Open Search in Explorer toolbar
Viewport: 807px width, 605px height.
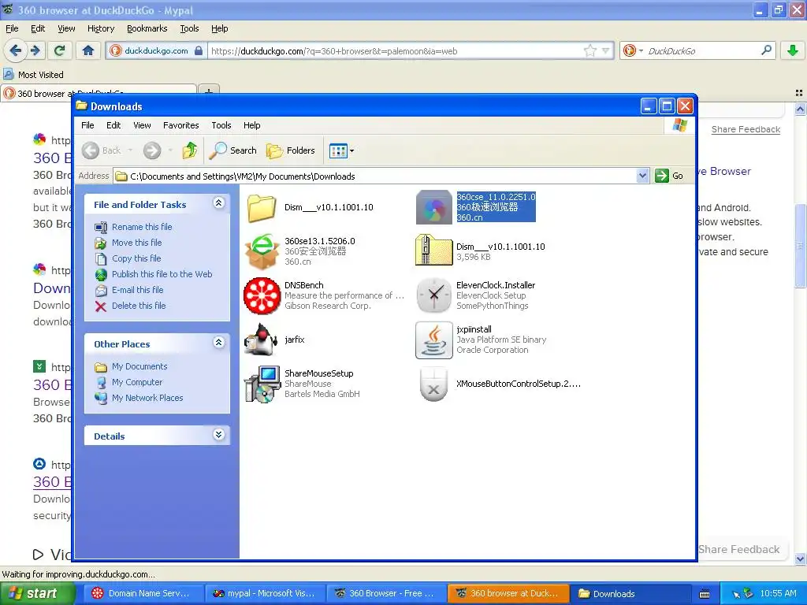coord(232,150)
